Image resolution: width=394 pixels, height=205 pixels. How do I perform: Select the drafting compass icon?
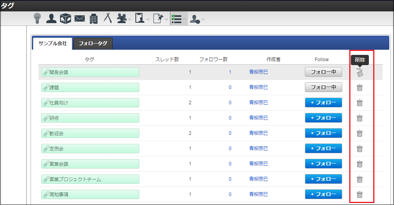(108, 18)
